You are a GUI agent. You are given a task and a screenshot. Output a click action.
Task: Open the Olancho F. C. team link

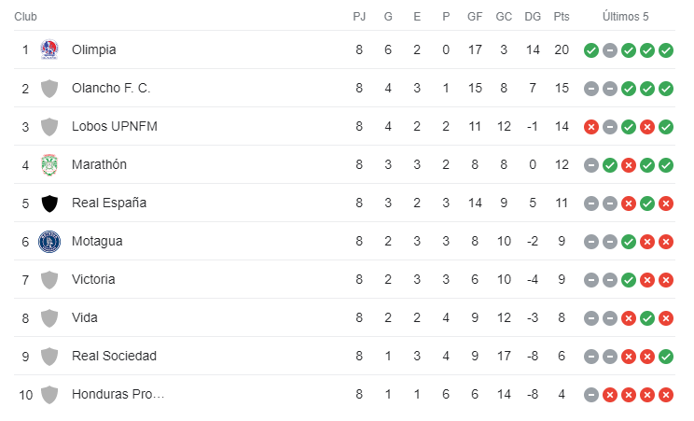click(111, 88)
